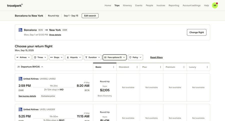This screenshot has width=225, height=121.
Task: Open Departure (NYCA) sort dropdown
Action: click(30, 67)
